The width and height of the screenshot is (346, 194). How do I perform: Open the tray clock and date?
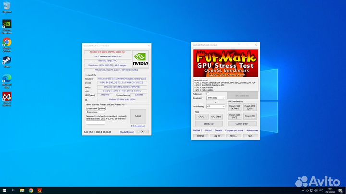click(x=330, y=191)
